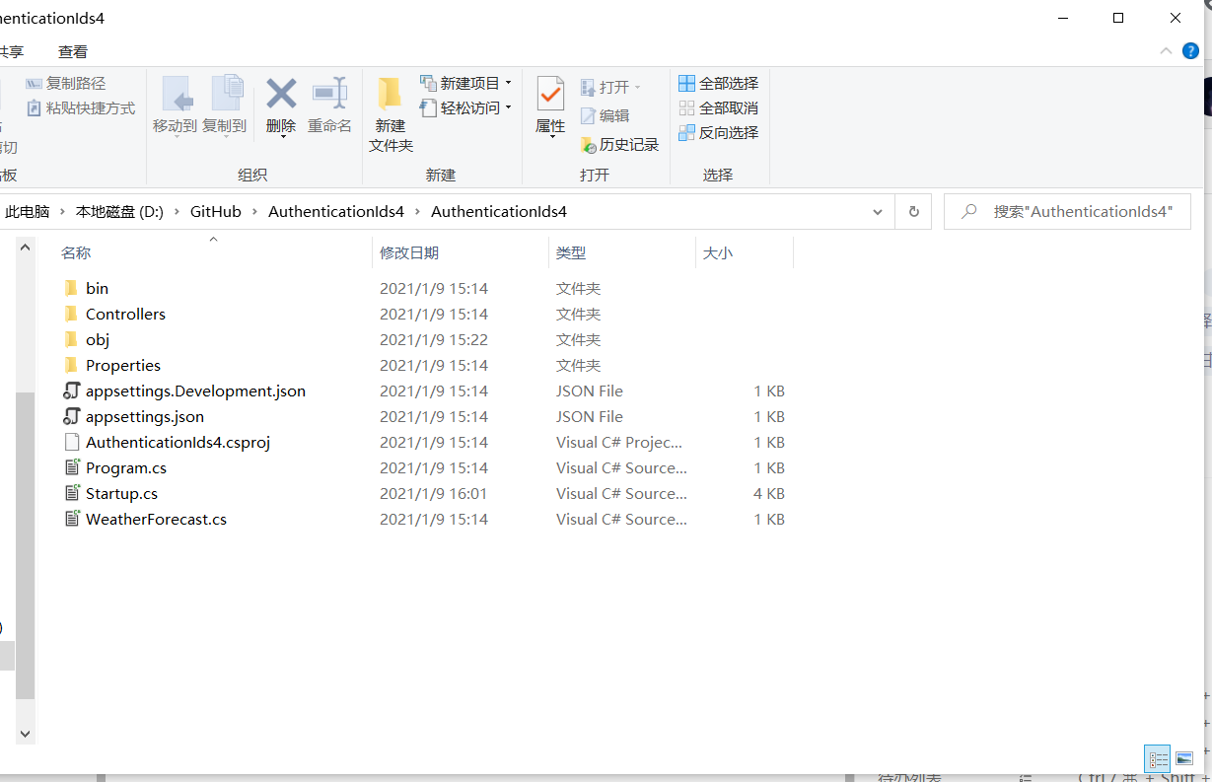Click the 历史记录 history icon

(x=588, y=144)
